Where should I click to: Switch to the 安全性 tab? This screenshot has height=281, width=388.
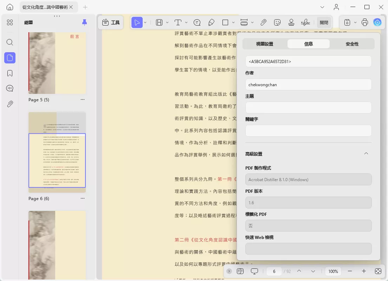click(x=352, y=44)
